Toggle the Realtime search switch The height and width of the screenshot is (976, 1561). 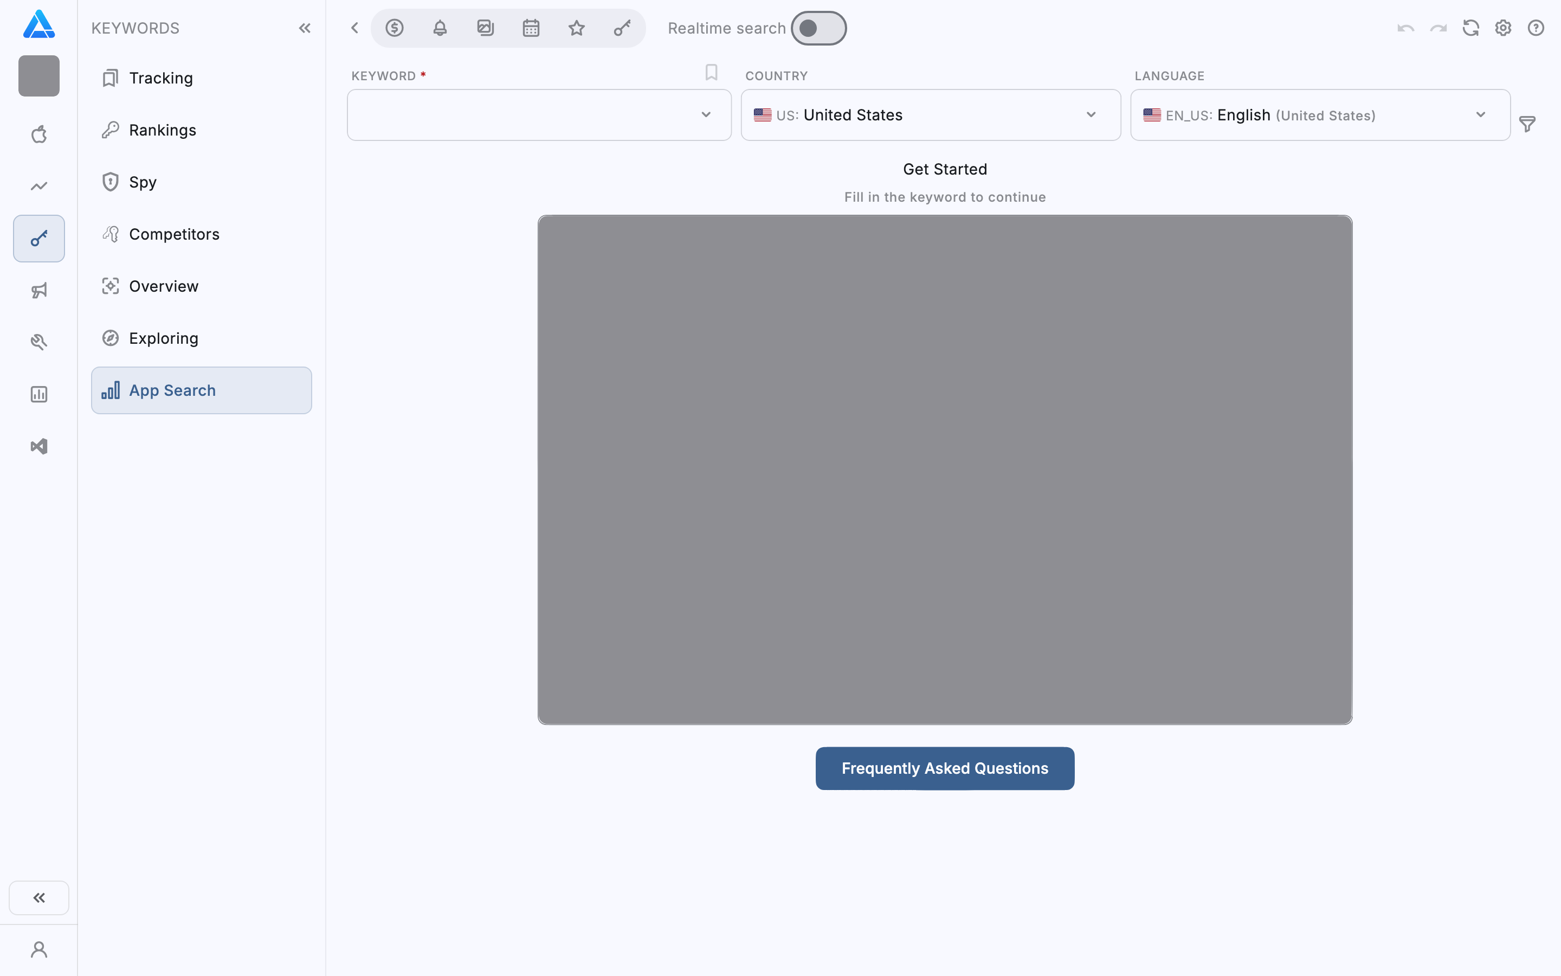pyautogui.click(x=818, y=28)
